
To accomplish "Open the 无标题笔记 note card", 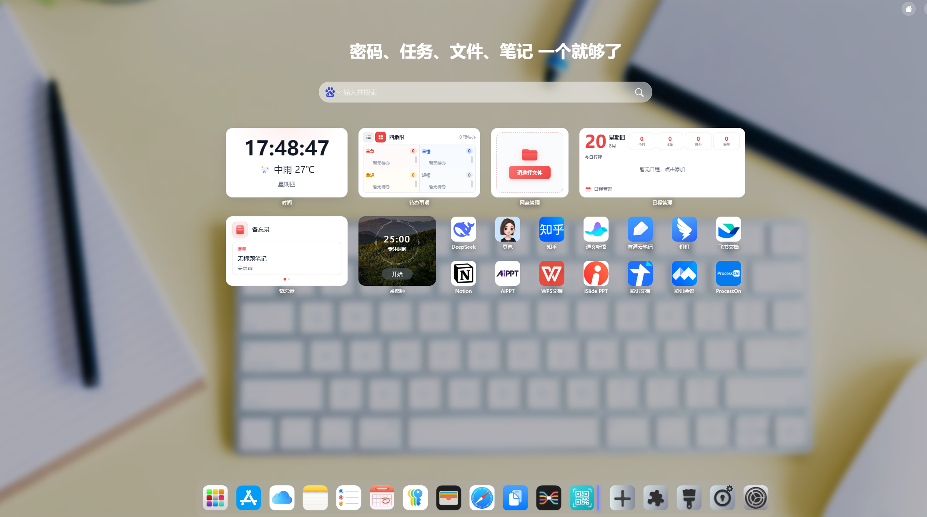I will click(x=286, y=258).
